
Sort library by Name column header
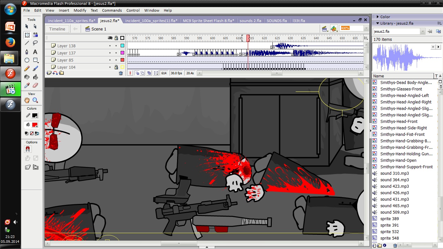[x=403, y=76]
